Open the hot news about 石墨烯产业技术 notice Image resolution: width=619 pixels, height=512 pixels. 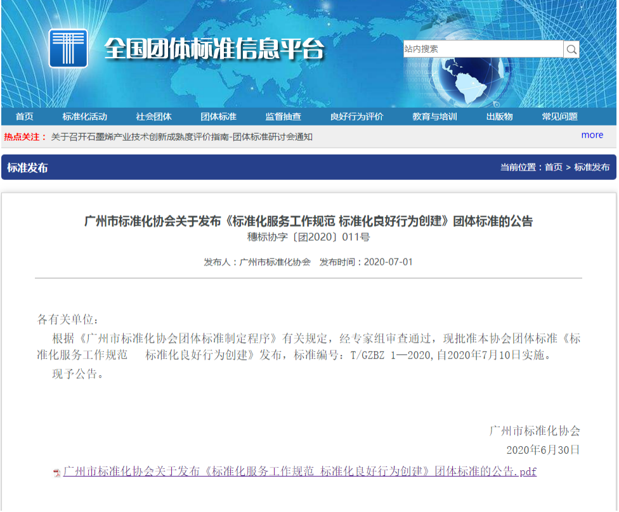tap(181, 137)
